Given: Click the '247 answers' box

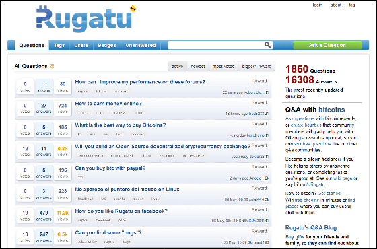Looking at the screenshot, I should [44, 237].
